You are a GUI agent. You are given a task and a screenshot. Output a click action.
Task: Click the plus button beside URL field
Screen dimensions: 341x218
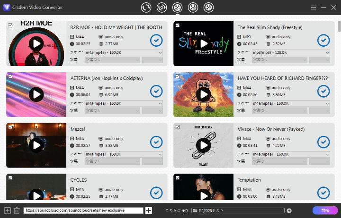coord(149,210)
